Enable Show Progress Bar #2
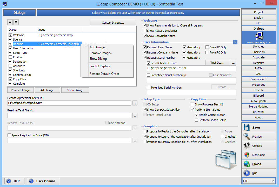Viewport: 279px width, 187px height. (x=192, y=104)
